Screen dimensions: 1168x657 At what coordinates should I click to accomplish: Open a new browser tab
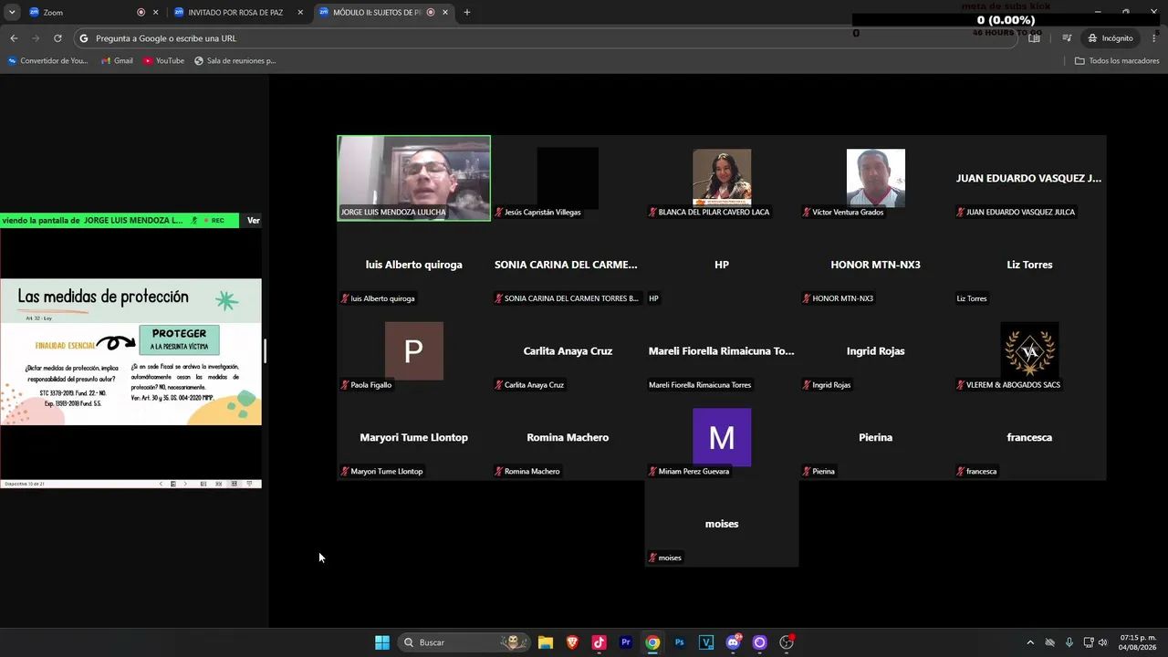pos(467,13)
